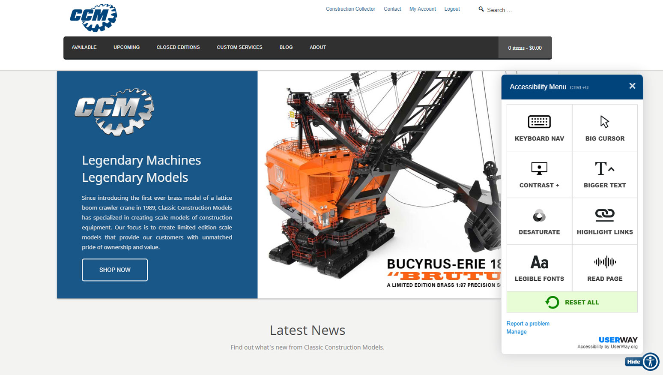Open the Report a problem link
The image size is (663, 375).
pyautogui.click(x=528, y=324)
